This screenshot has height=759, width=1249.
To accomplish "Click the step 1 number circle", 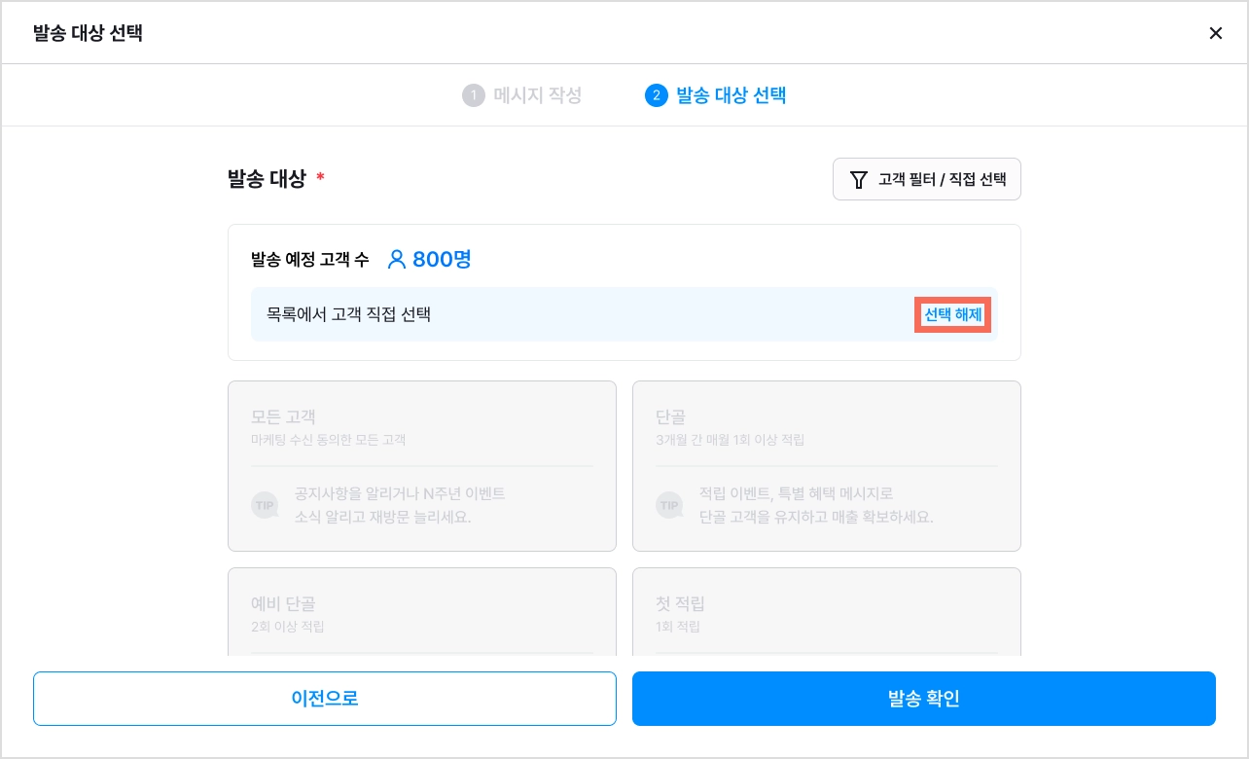I will pos(474,95).
